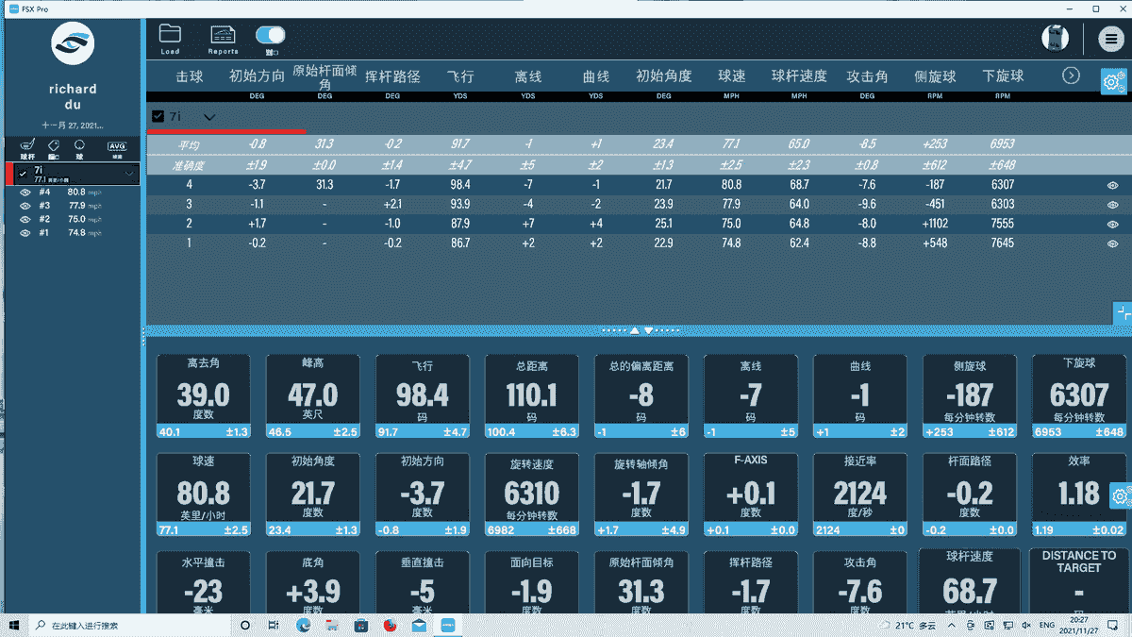Toggle the eye for sidebar shot #1

point(25,232)
